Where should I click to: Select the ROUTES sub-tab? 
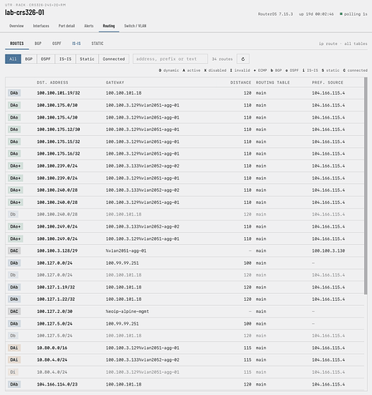coord(17,43)
